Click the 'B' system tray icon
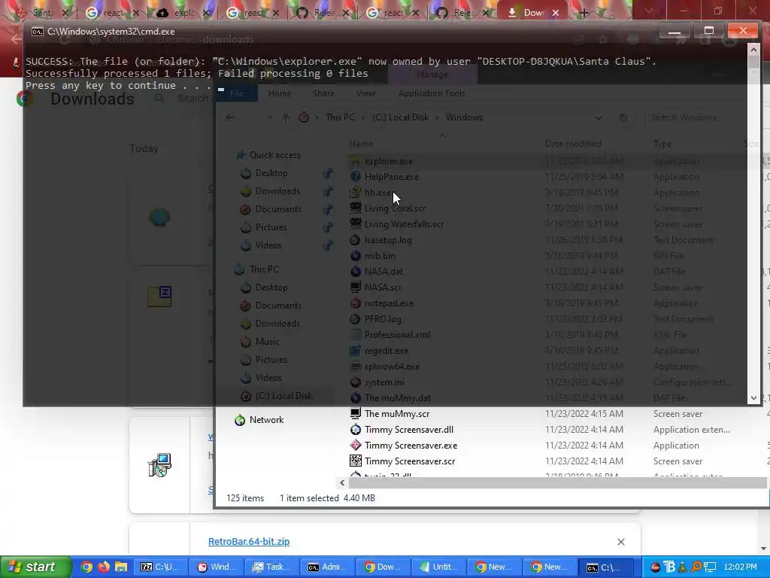770x578 pixels. [x=668, y=567]
